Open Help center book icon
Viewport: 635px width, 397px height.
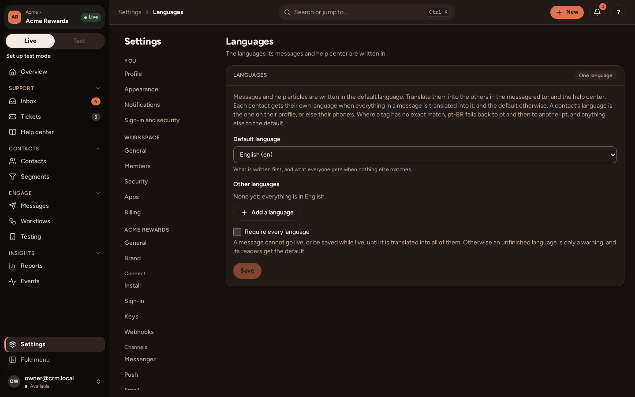[13, 132]
